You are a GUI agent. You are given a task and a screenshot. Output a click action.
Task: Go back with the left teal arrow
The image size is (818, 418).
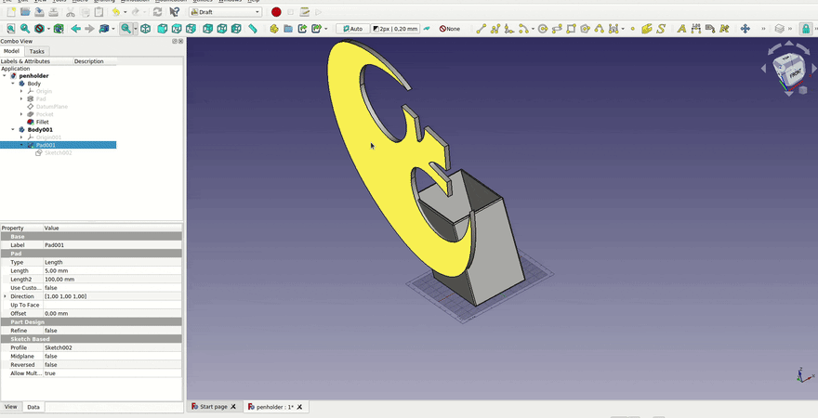[x=75, y=29]
